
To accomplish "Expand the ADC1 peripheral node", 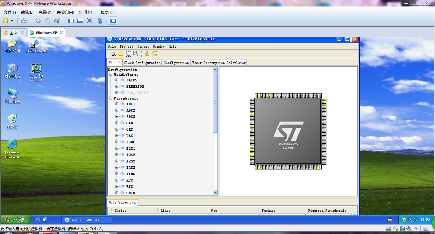I will 117,104.
